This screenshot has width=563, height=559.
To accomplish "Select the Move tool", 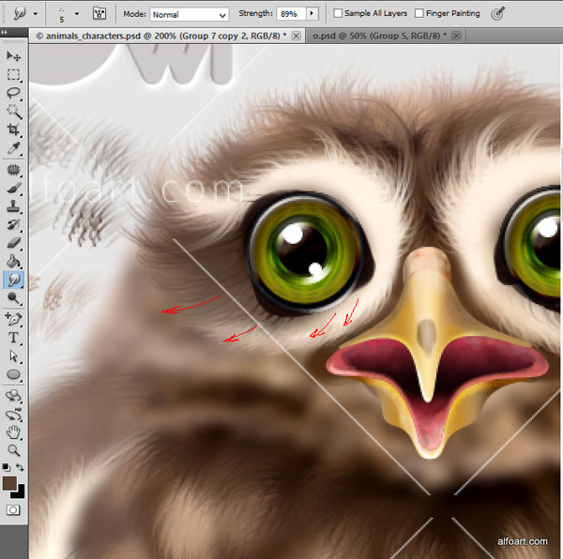I will coord(14,55).
